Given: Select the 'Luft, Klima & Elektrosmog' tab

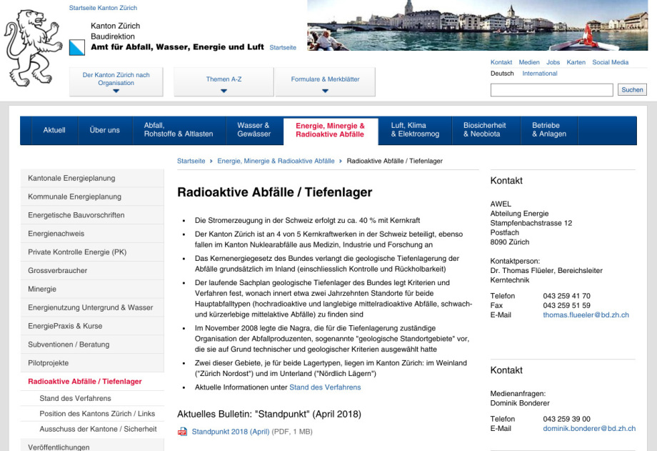Looking at the screenshot, I should point(415,130).
